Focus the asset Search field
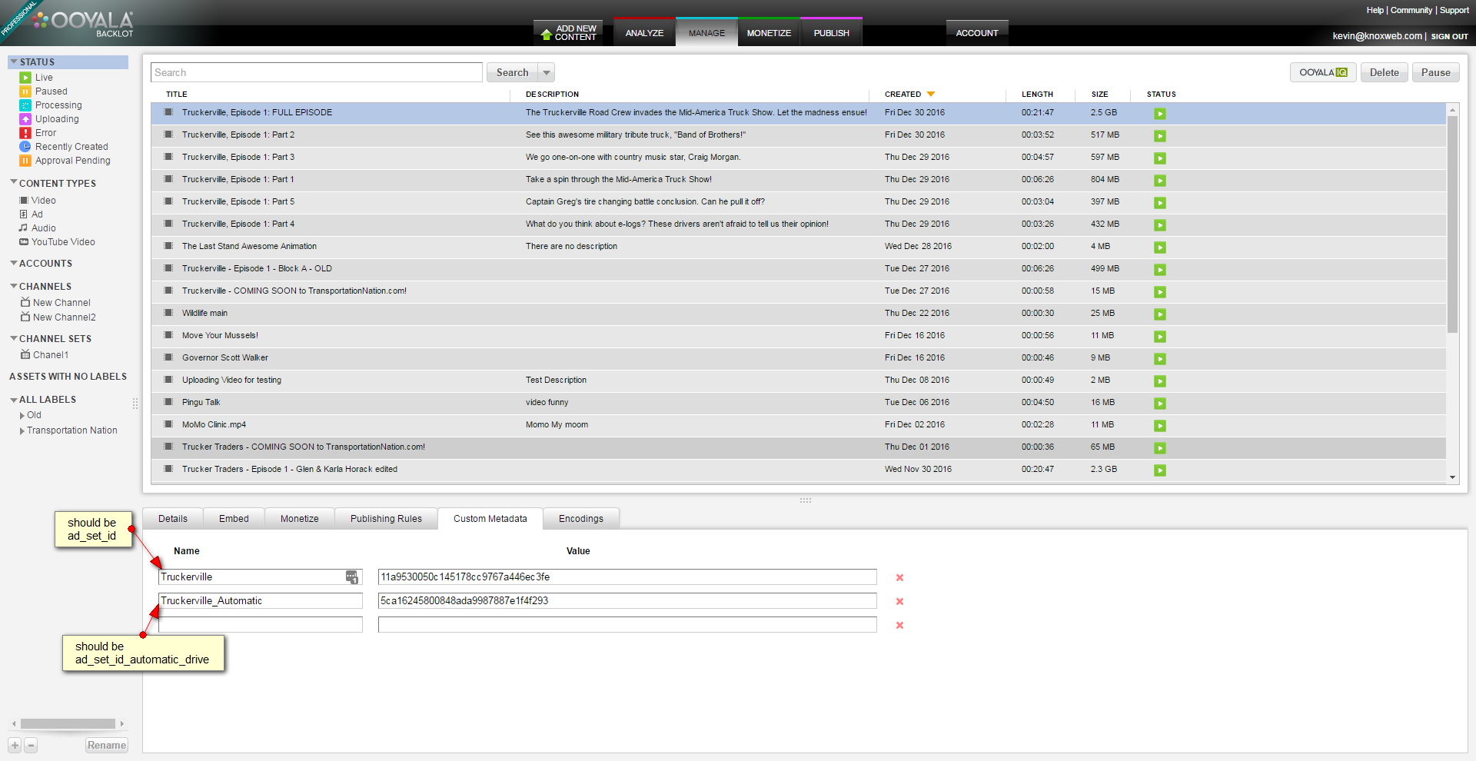 (x=317, y=72)
